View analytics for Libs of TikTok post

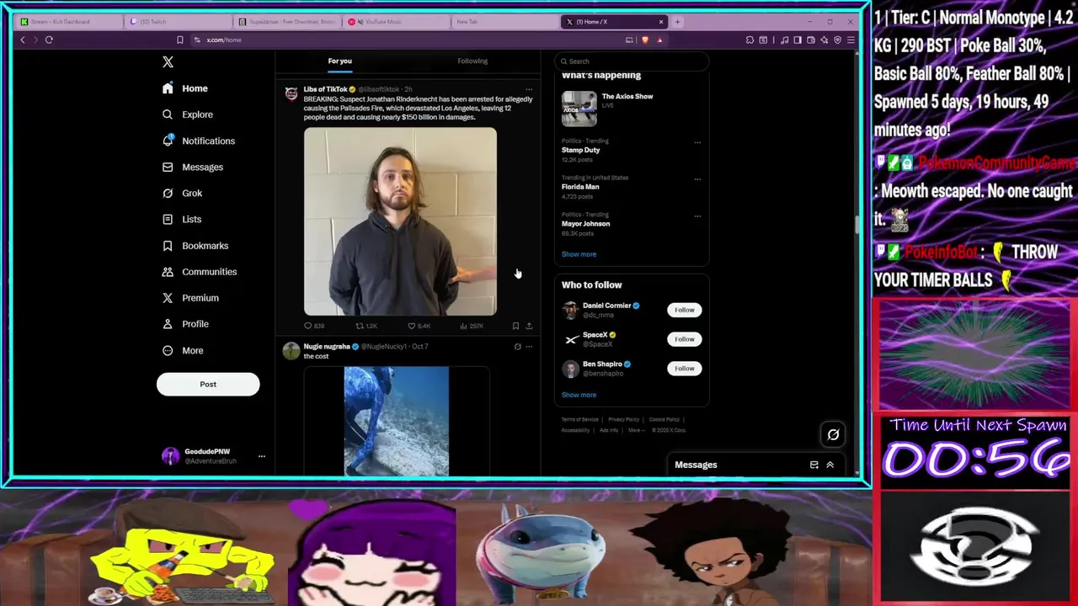pos(472,326)
